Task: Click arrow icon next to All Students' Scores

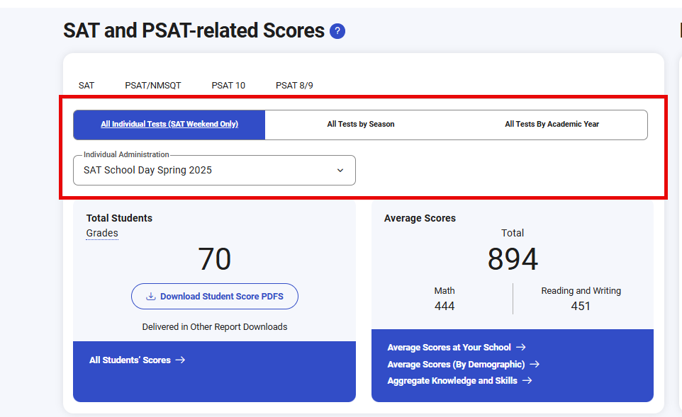Action: click(x=180, y=360)
